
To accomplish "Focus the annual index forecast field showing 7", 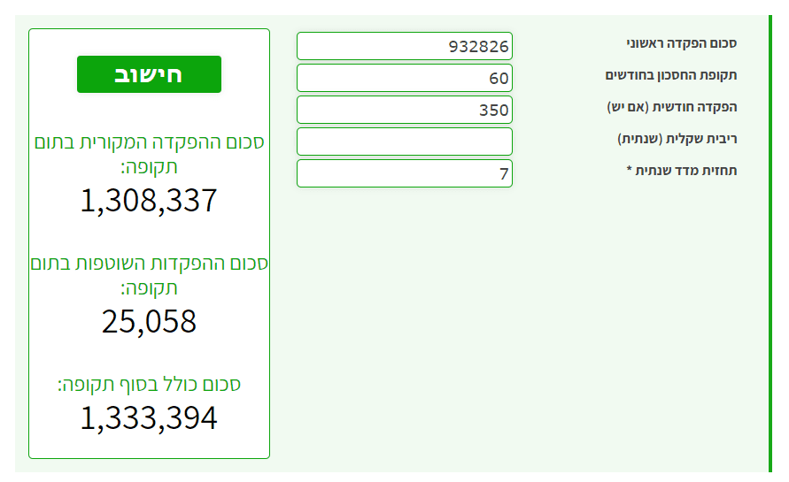I will click(x=404, y=173).
